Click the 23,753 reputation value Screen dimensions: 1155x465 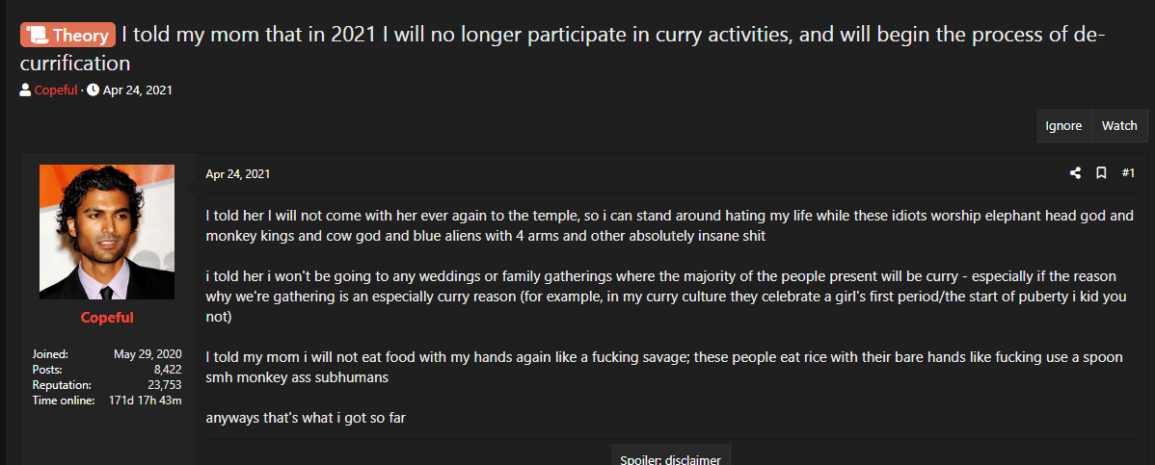click(x=165, y=385)
